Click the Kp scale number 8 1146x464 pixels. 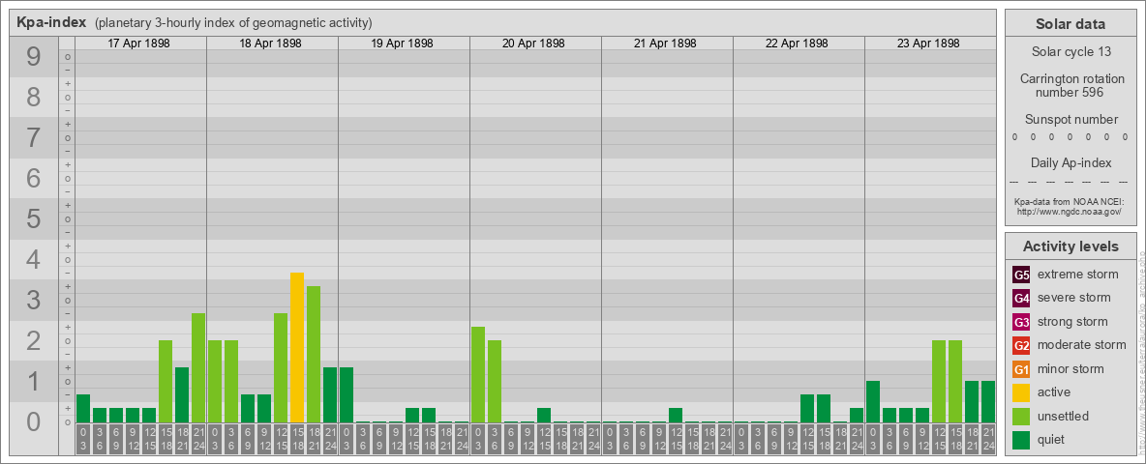(34, 97)
